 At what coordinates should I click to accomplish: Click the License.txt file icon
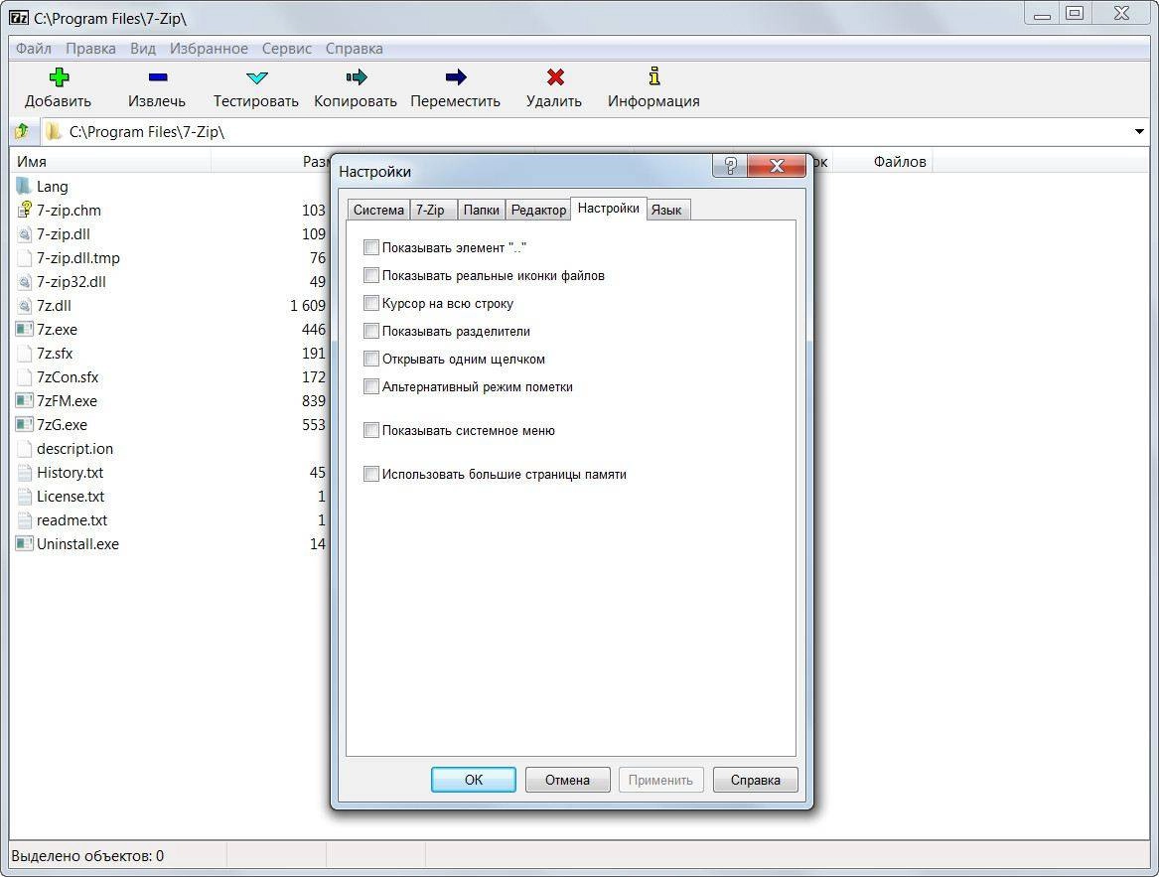(24, 497)
